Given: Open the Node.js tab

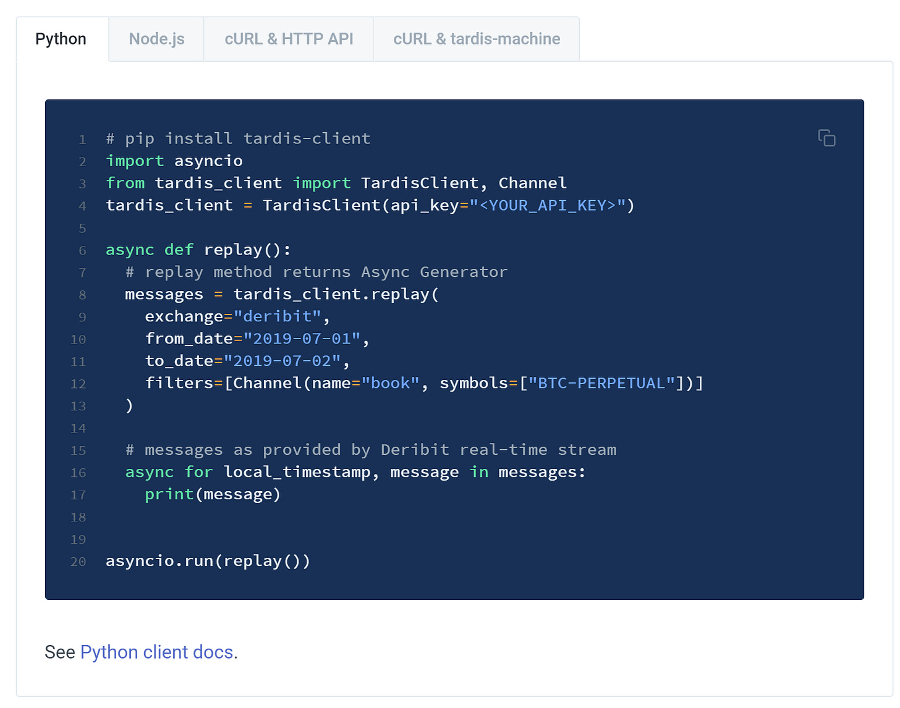Looking at the screenshot, I should (156, 39).
